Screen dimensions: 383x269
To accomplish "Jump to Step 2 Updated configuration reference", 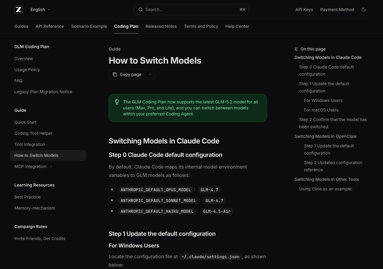I will 333,166.
